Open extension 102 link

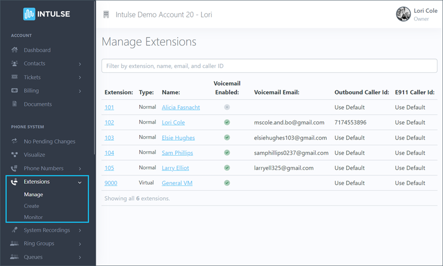(109, 122)
